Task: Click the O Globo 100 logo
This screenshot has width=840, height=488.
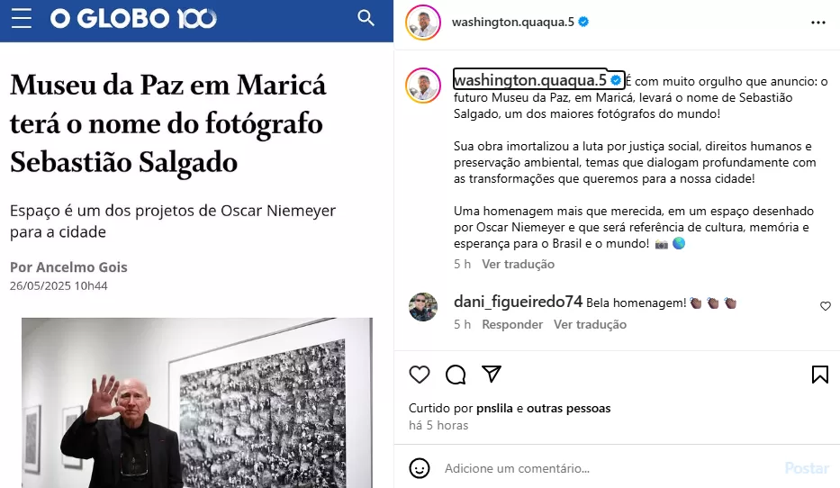Action: [x=133, y=19]
